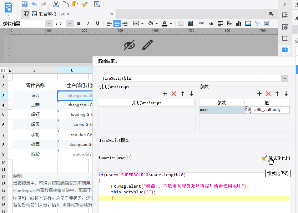This screenshot has width=298, height=213.
Task: Open the F(x) value type dropdown
Action: coord(248,110)
